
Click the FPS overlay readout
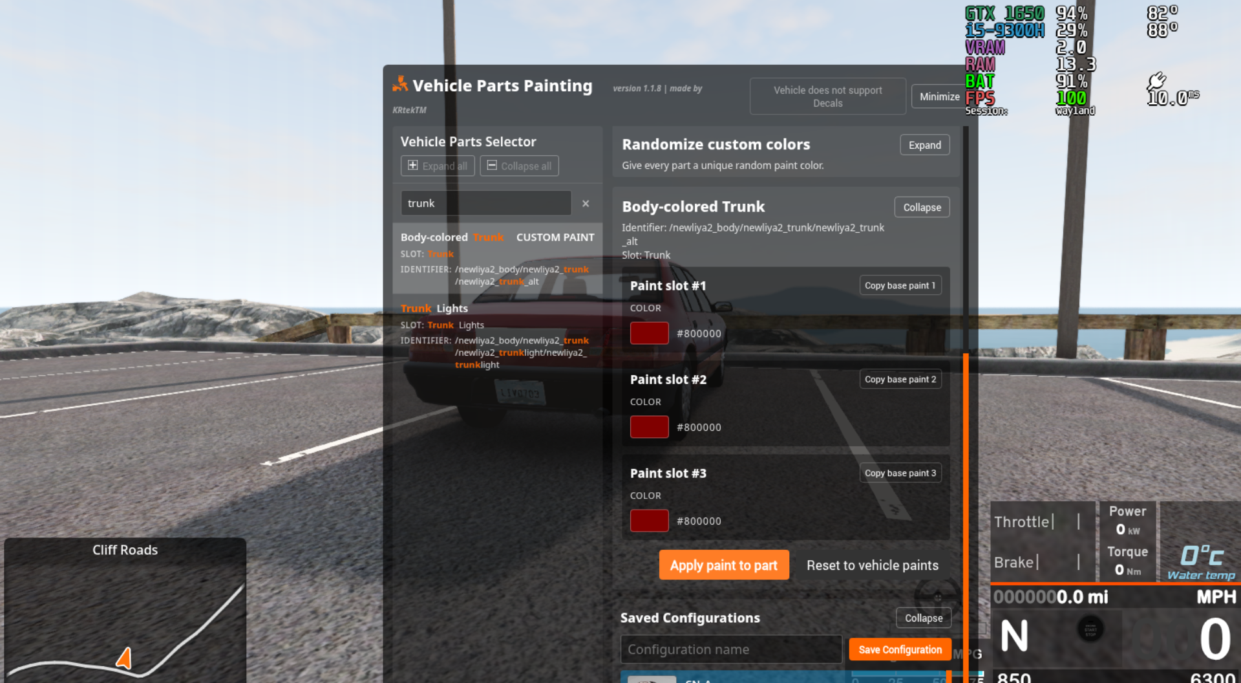[1026, 98]
